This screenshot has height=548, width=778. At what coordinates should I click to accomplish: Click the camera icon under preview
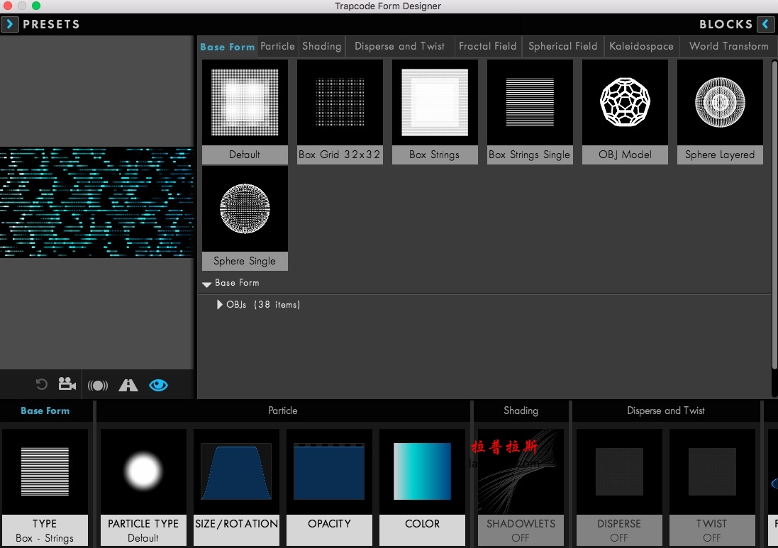click(67, 384)
